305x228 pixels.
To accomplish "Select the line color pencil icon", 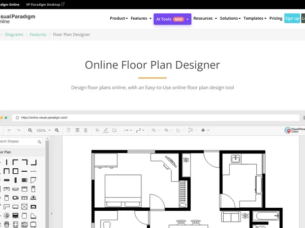I will pos(106,130).
